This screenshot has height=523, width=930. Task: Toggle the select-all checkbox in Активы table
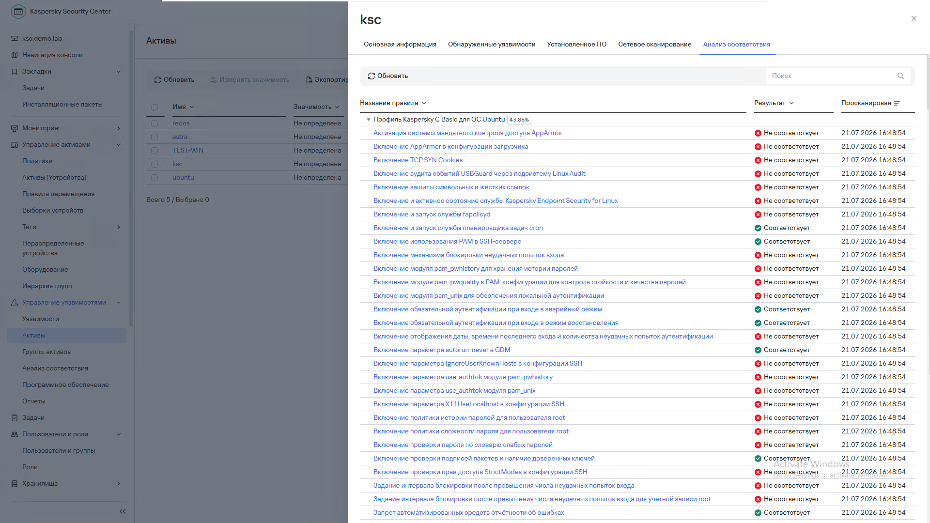(x=155, y=108)
